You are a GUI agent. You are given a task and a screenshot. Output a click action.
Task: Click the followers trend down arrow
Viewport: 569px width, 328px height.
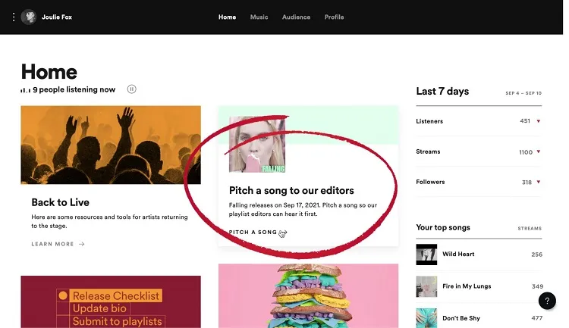click(x=538, y=182)
